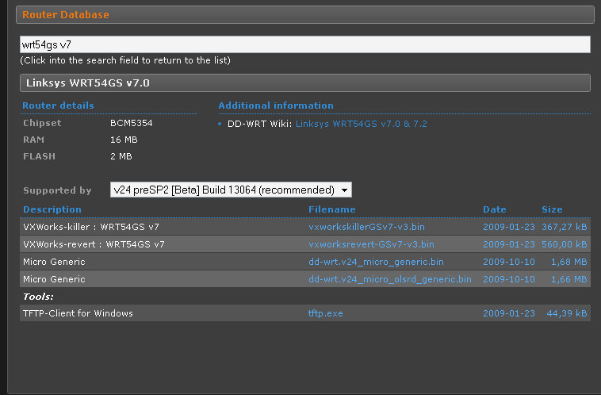Click the router search field containing wrt54gs v7
The width and height of the screenshot is (601, 395).
pyautogui.click(x=305, y=44)
